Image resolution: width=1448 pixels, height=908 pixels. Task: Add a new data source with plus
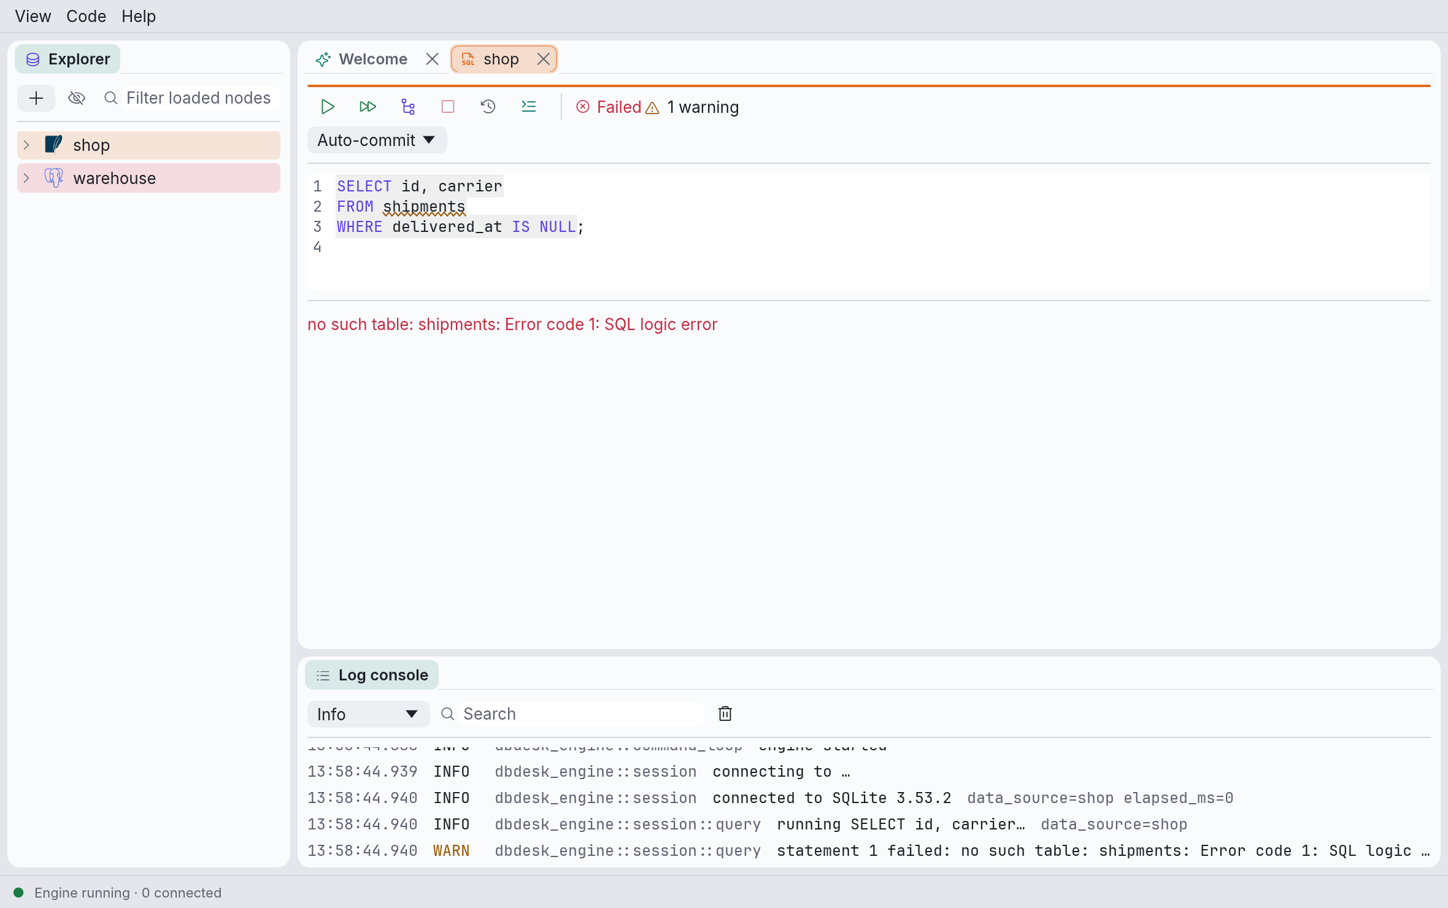(x=36, y=98)
